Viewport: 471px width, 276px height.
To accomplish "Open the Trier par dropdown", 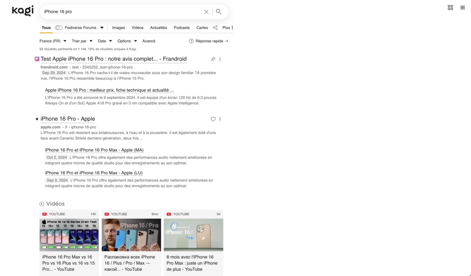I will tap(82, 41).
